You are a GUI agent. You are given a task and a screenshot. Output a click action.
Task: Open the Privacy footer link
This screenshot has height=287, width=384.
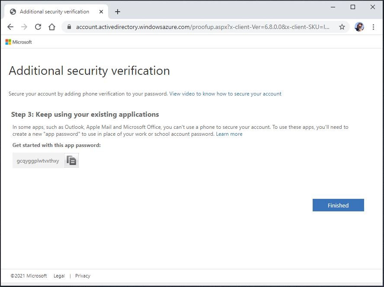[x=83, y=276]
